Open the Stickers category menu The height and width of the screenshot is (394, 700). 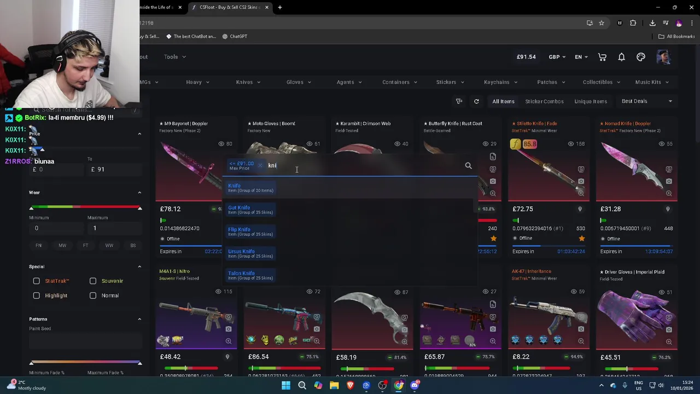pyautogui.click(x=450, y=82)
